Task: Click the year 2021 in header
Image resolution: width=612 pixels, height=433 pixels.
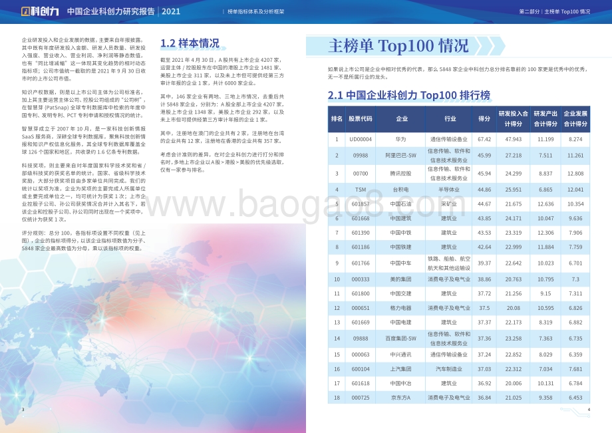Action: (171, 11)
